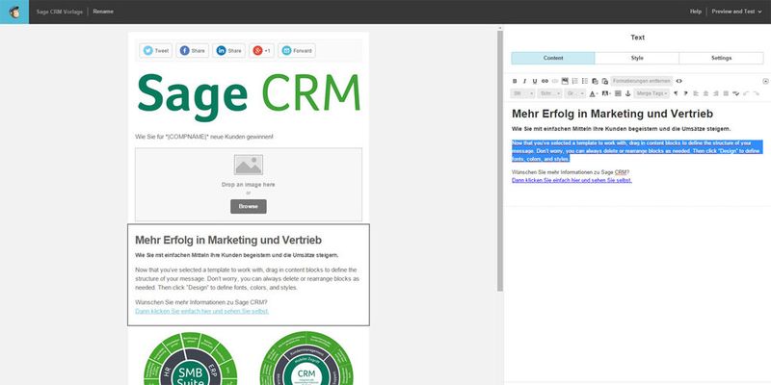Click the 'Drop an image here' placeholder
The width and height of the screenshot is (771, 385).
pos(249,185)
